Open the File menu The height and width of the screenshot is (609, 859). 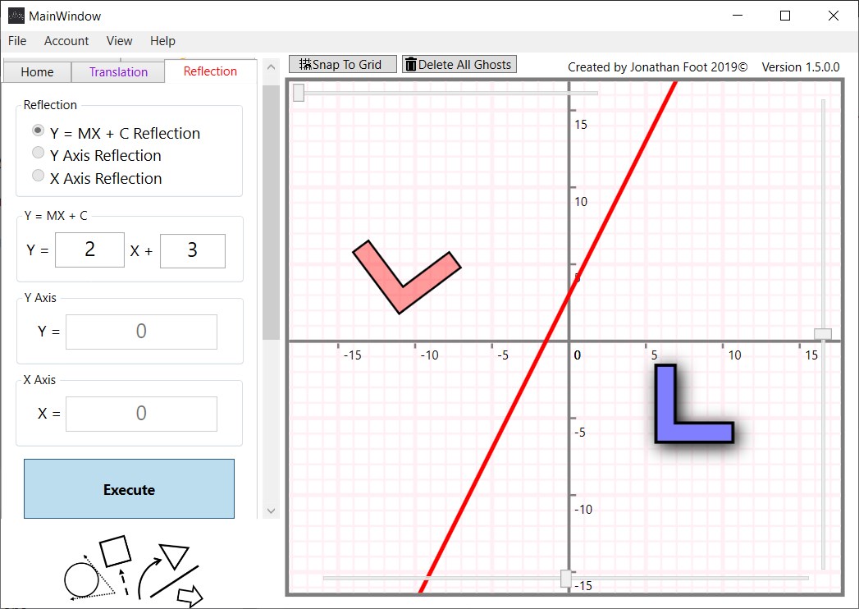17,41
